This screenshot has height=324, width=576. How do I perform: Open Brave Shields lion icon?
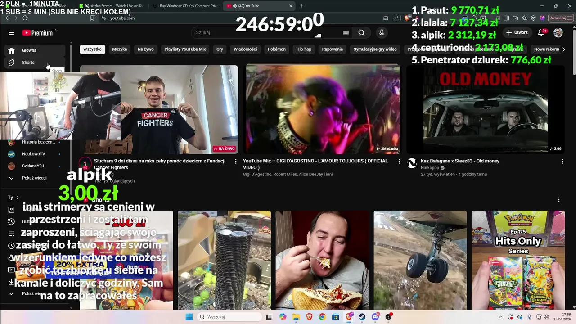tap(407, 18)
